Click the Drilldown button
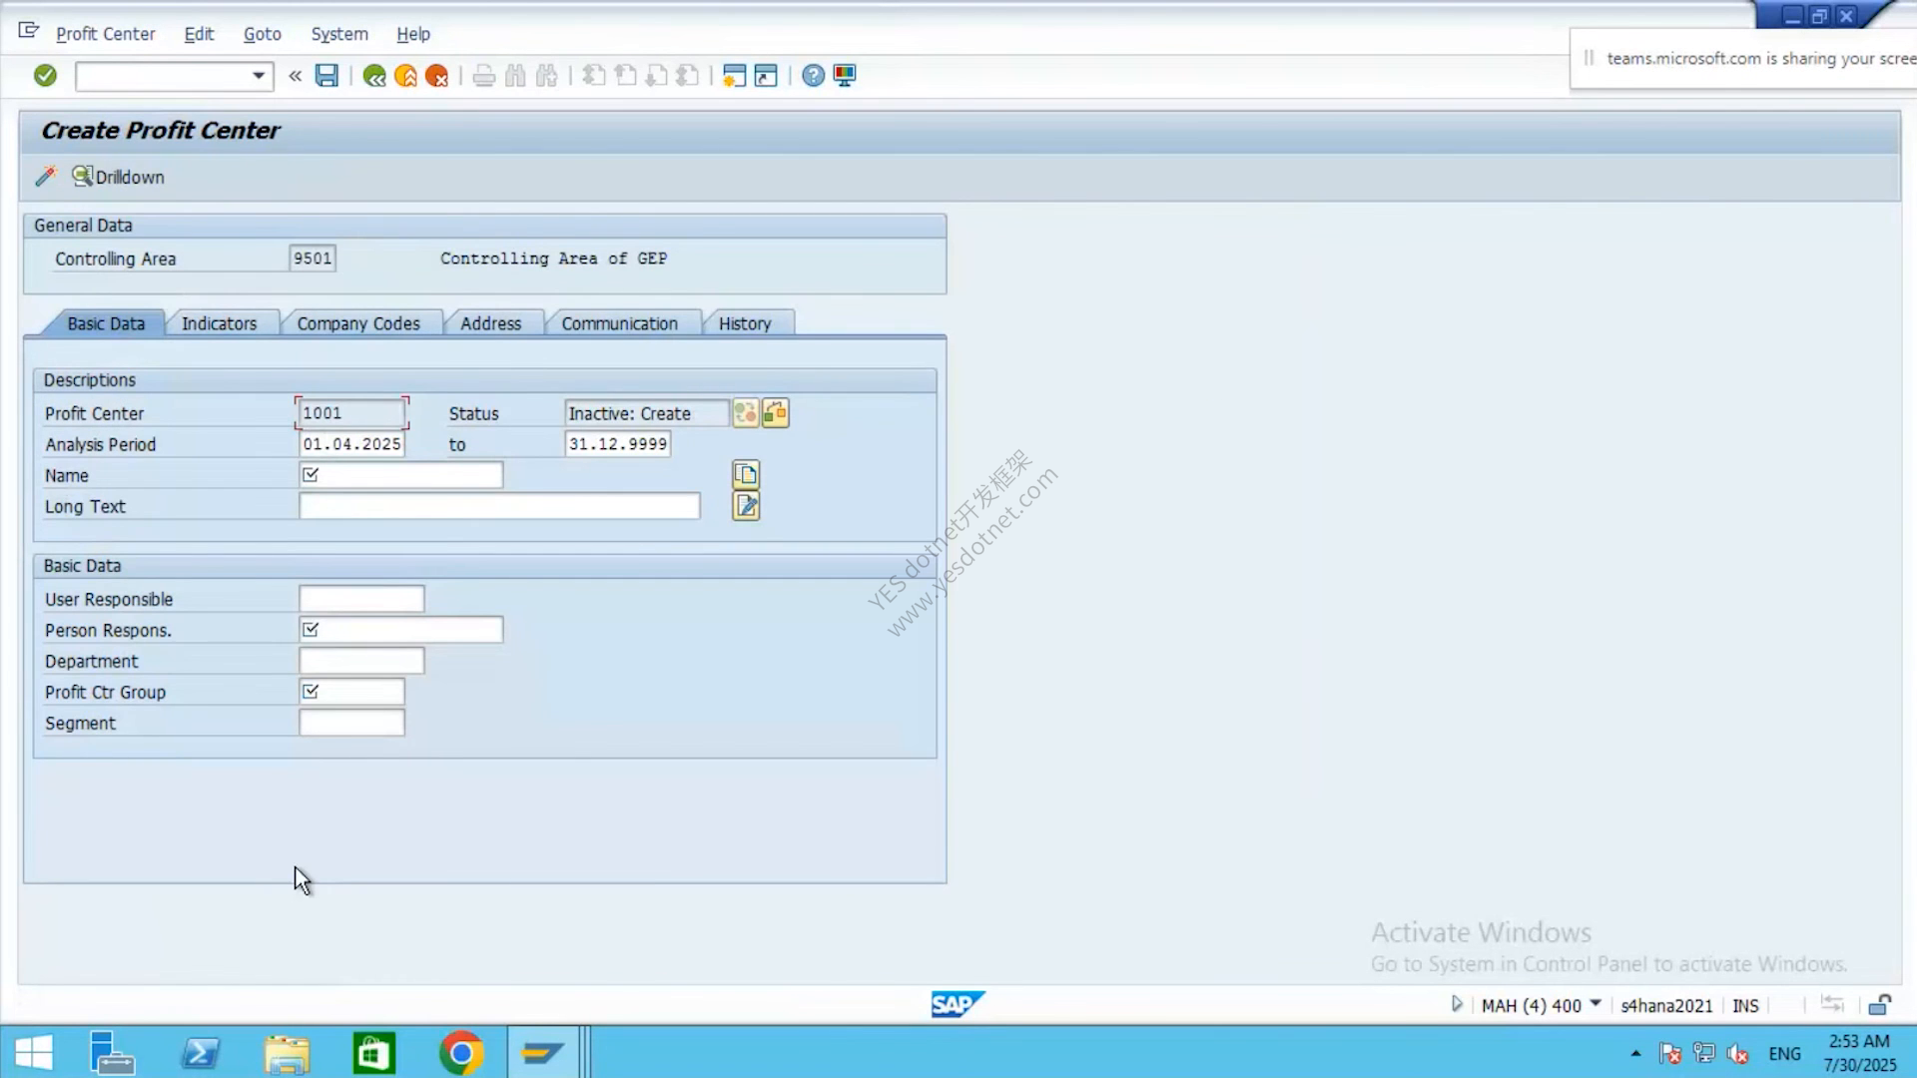This screenshot has width=1917, height=1078. [119, 177]
